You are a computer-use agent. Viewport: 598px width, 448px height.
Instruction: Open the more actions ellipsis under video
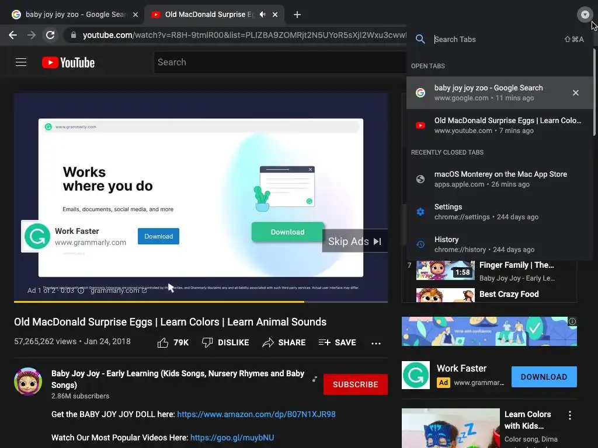(376, 343)
